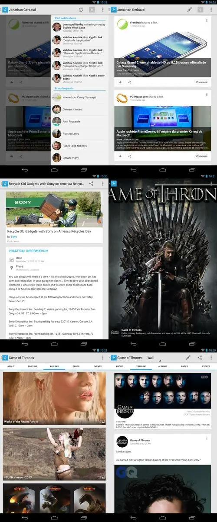The image size is (217, 522).
Task: Open Jean-paul Bertho Bubble Witch Saga notification
Action: (x=78, y=27)
